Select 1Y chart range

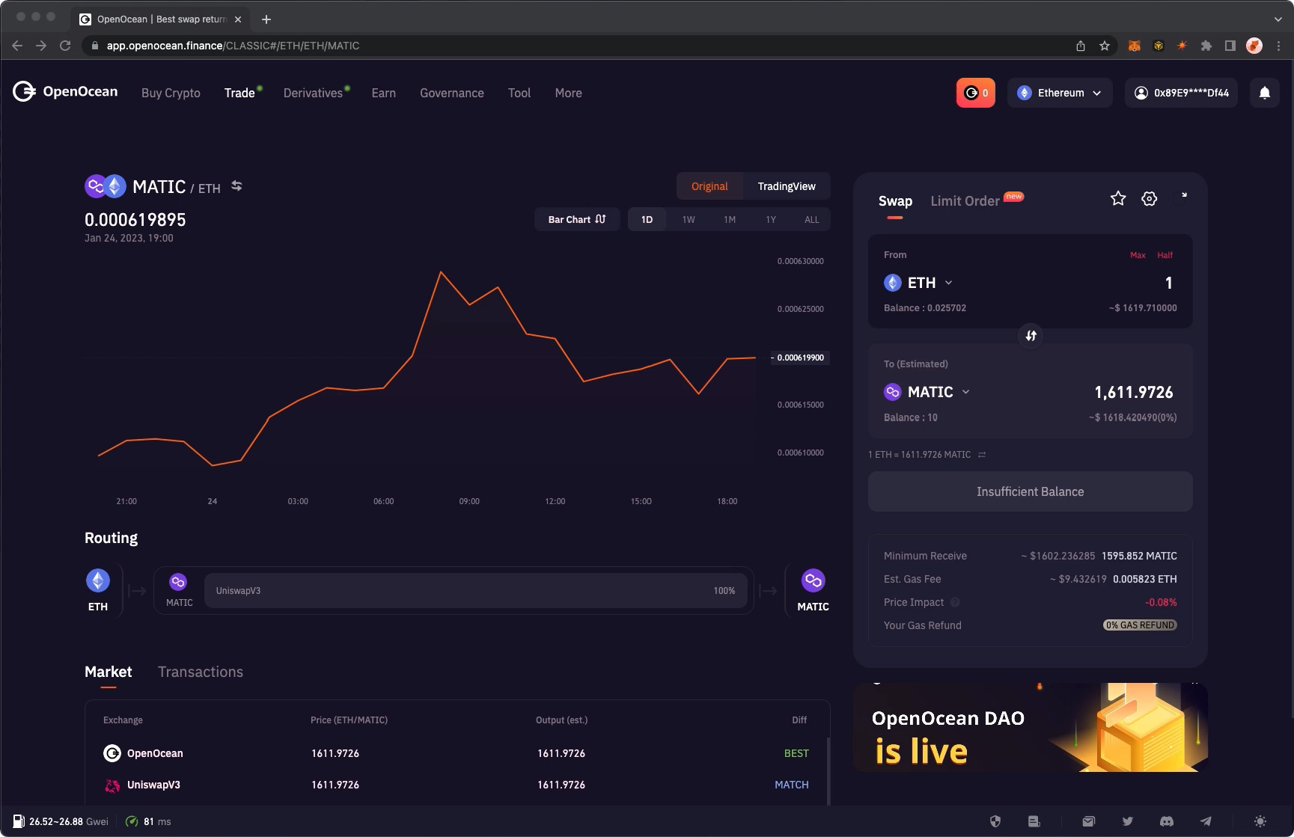(771, 219)
